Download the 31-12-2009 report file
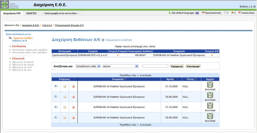 [210, 86]
